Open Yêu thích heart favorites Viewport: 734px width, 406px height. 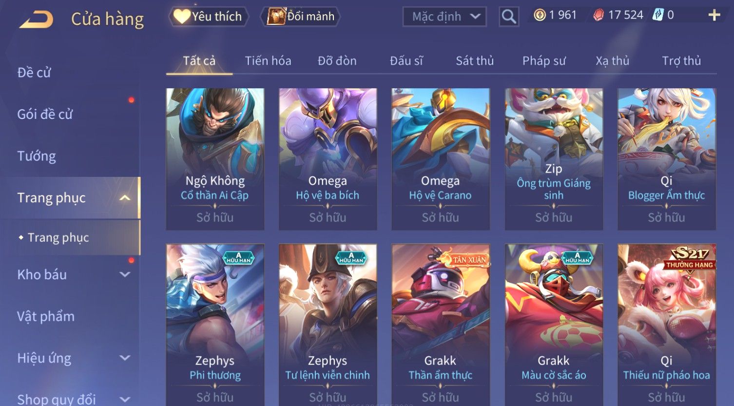209,17
